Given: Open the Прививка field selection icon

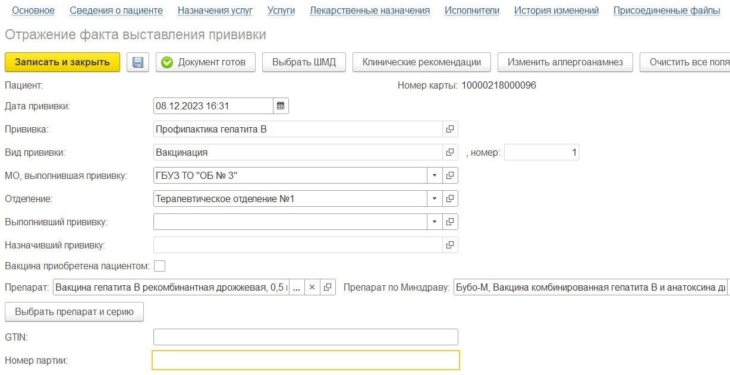Looking at the screenshot, I should pos(450,129).
